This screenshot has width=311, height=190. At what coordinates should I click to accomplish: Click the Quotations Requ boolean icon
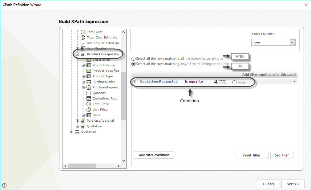click(x=89, y=99)
